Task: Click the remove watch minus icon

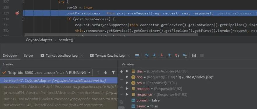Action: [x=121, y=80]
